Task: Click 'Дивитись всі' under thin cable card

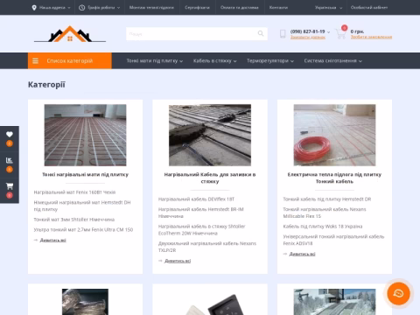Action: pos(302,254)
